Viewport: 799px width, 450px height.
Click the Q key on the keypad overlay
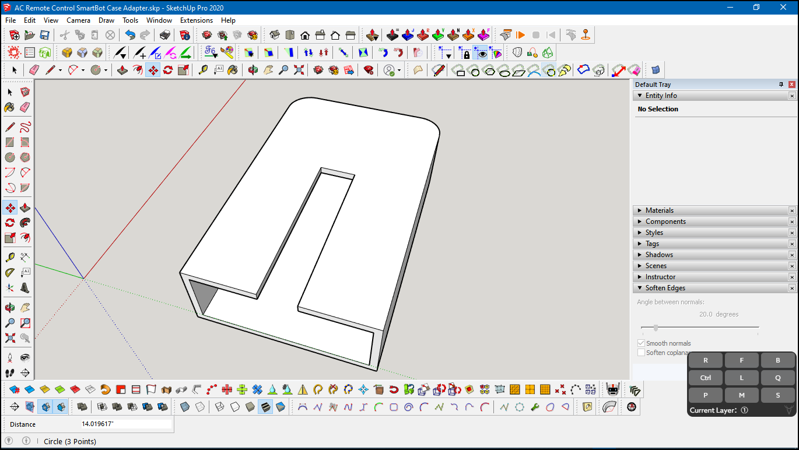(777, 377)
